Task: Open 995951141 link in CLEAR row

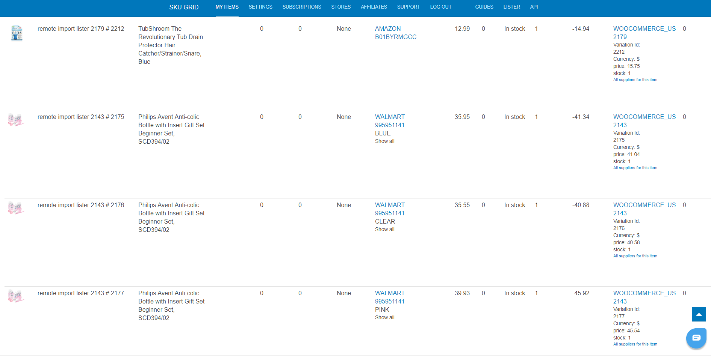Action: click(390, 213)
